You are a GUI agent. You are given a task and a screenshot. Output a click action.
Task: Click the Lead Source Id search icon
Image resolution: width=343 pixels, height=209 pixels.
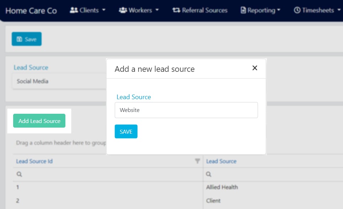point(19,174)
